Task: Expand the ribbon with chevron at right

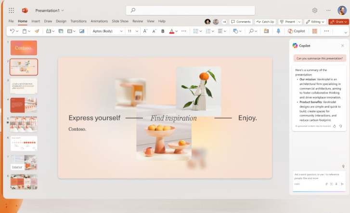Action: coord(346,33)
